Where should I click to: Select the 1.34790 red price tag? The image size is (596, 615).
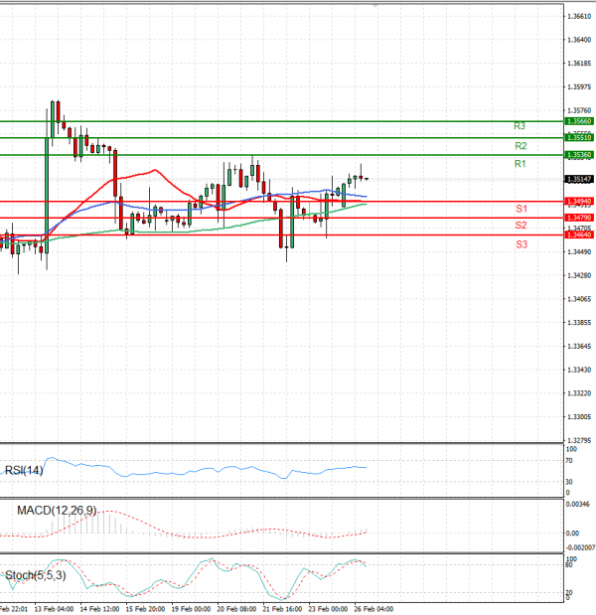click(579, 218)
